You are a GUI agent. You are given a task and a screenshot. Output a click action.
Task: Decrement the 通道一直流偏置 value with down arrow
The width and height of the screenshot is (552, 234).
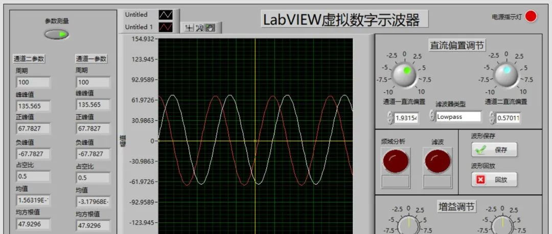[389, 121]
